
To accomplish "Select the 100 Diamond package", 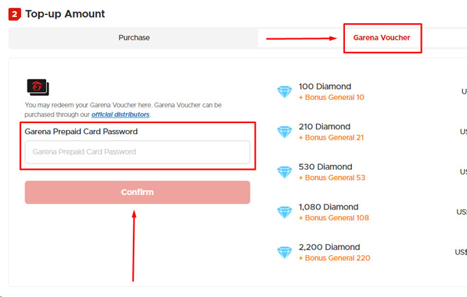I will (325, 87).
